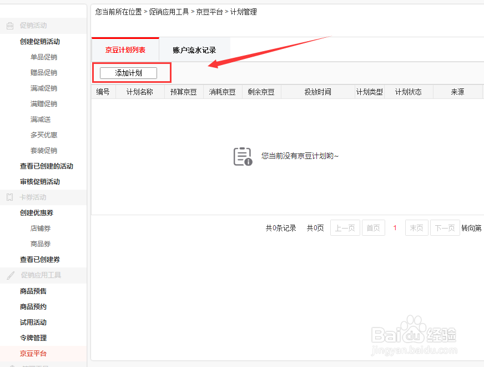Select 满赠促销 in sidebar

44,104
